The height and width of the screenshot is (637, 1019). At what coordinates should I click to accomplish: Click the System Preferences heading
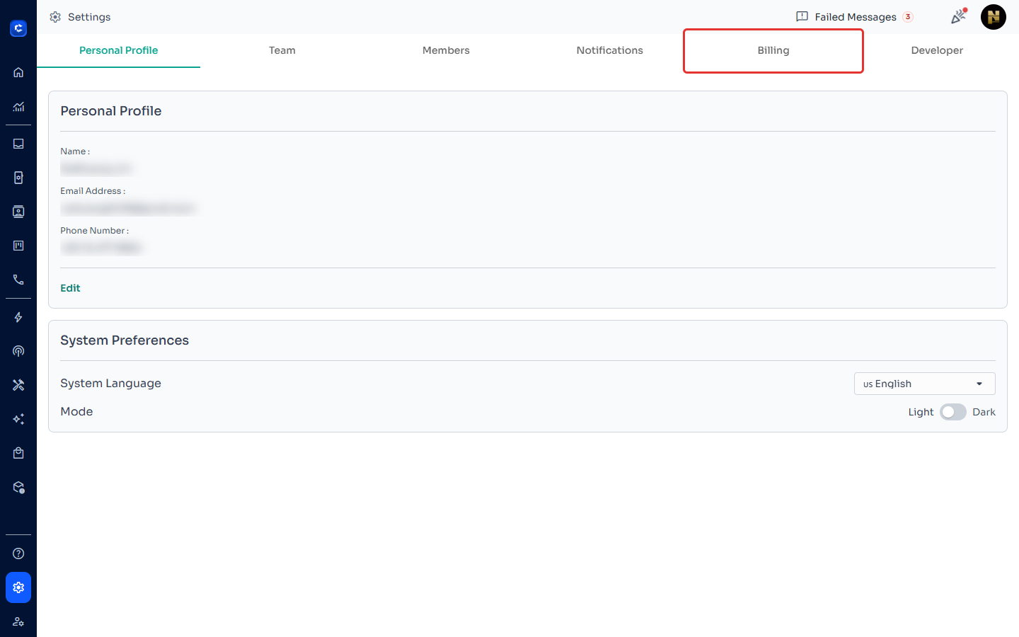click(x=125, y=340)
